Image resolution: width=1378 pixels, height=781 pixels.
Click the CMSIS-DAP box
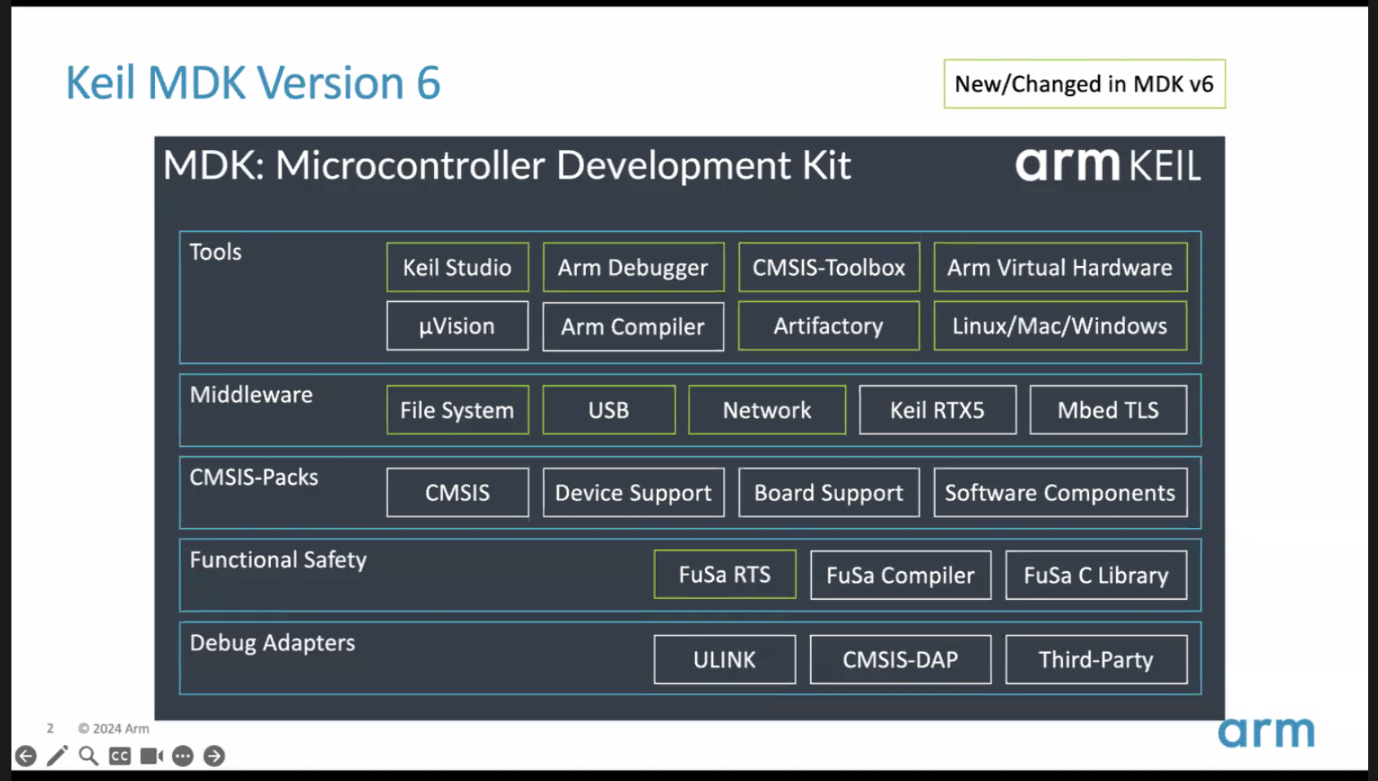click(x=901, y=659)
